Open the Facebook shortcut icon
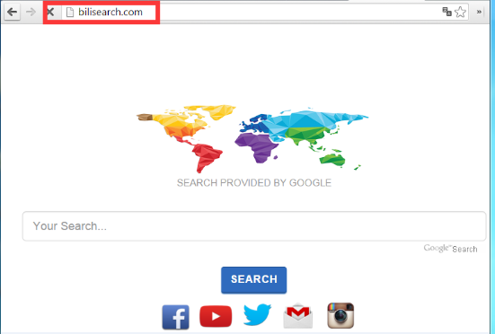The width and height of the screenshot is (495, 334). pyautogui.click(x=175, y=317)
